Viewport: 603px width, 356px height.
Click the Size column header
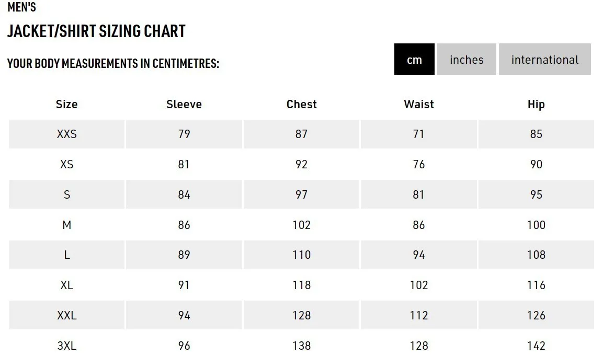[66, 104]
